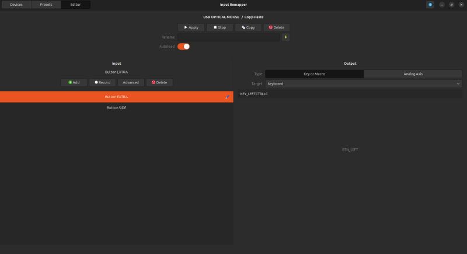
Task: Edit mapping name with pencil icon
Action: point(228,97)
